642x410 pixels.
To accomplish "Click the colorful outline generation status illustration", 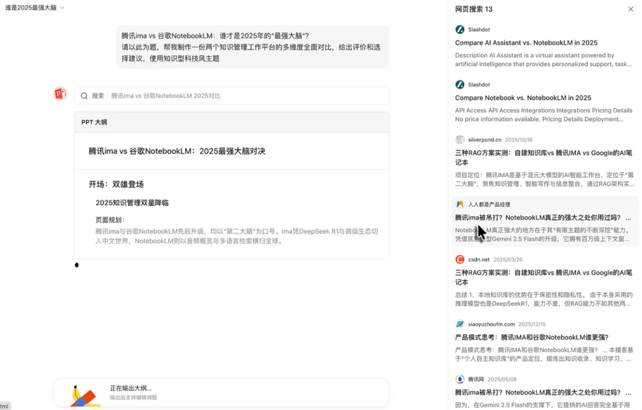I will [x=85, y=396].
